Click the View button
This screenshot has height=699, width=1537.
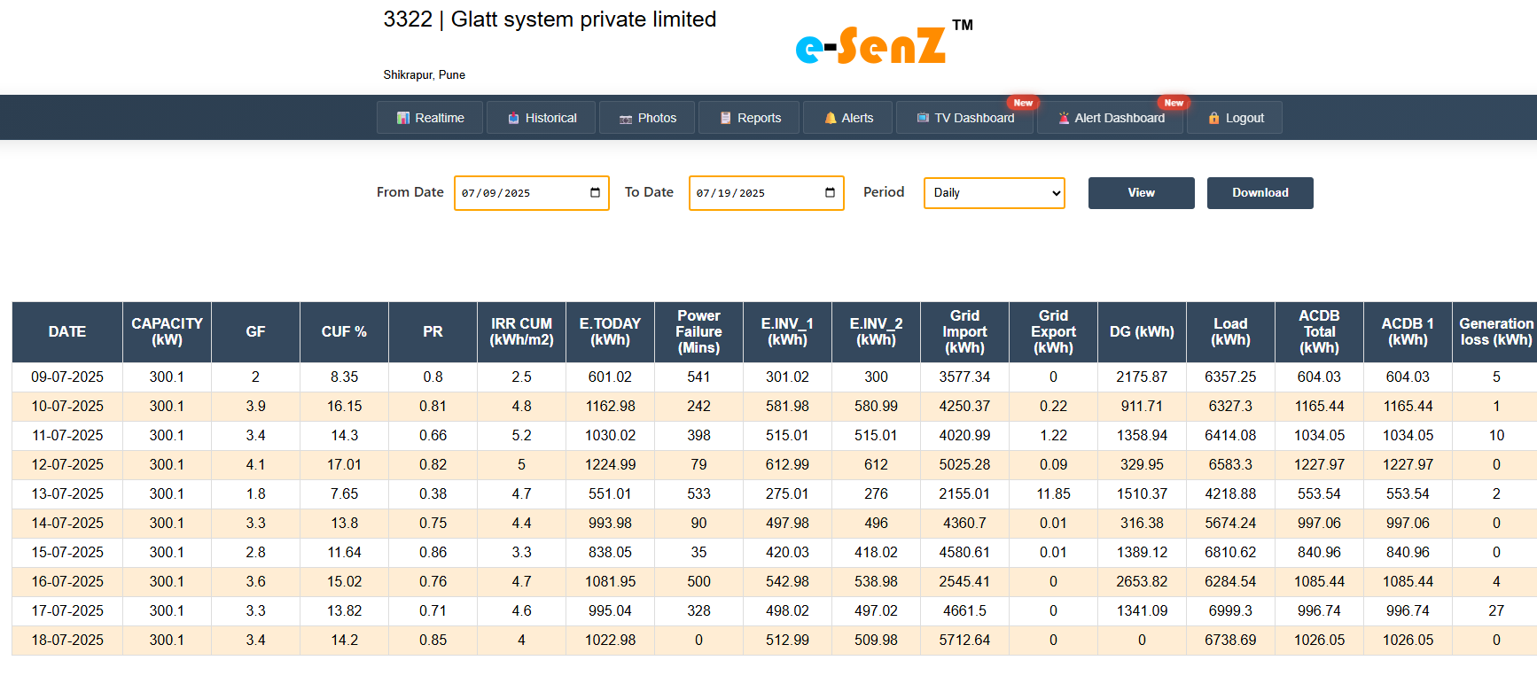[1142, 193]
